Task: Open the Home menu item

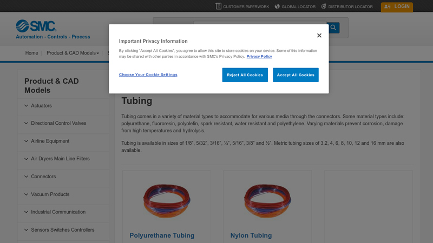Action: click(32, 53)
